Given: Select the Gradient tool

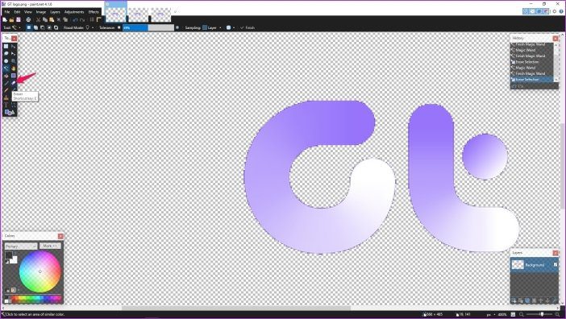Looking at the screenshot, I should click(14, 76).
